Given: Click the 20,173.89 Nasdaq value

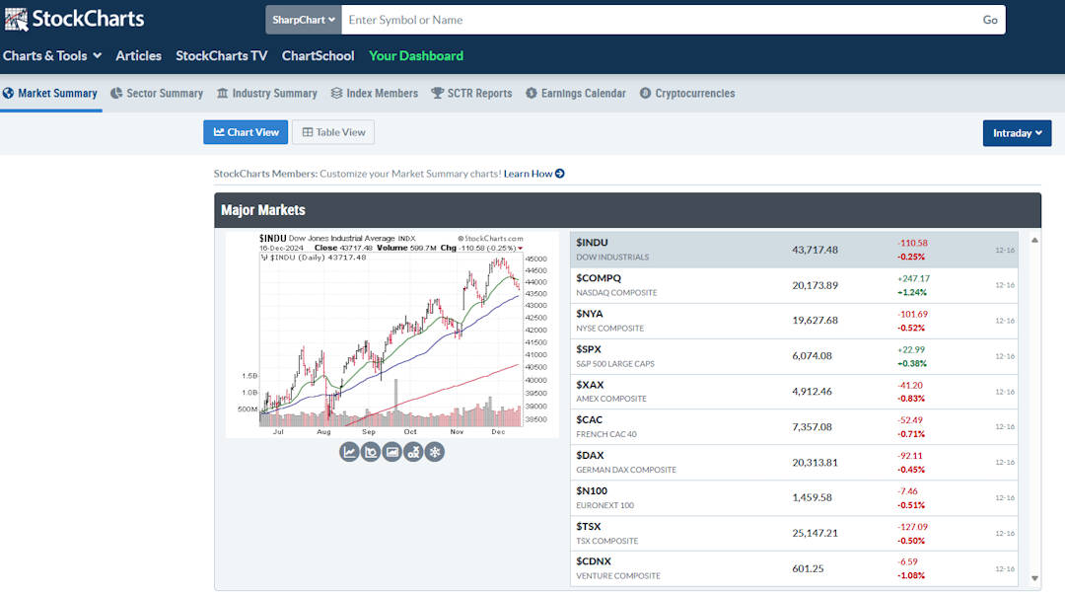Looking at the screenshot, I should click(x=816, y=285).
